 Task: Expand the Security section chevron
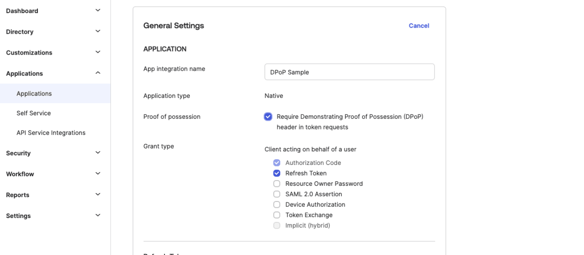coord(98,153)
